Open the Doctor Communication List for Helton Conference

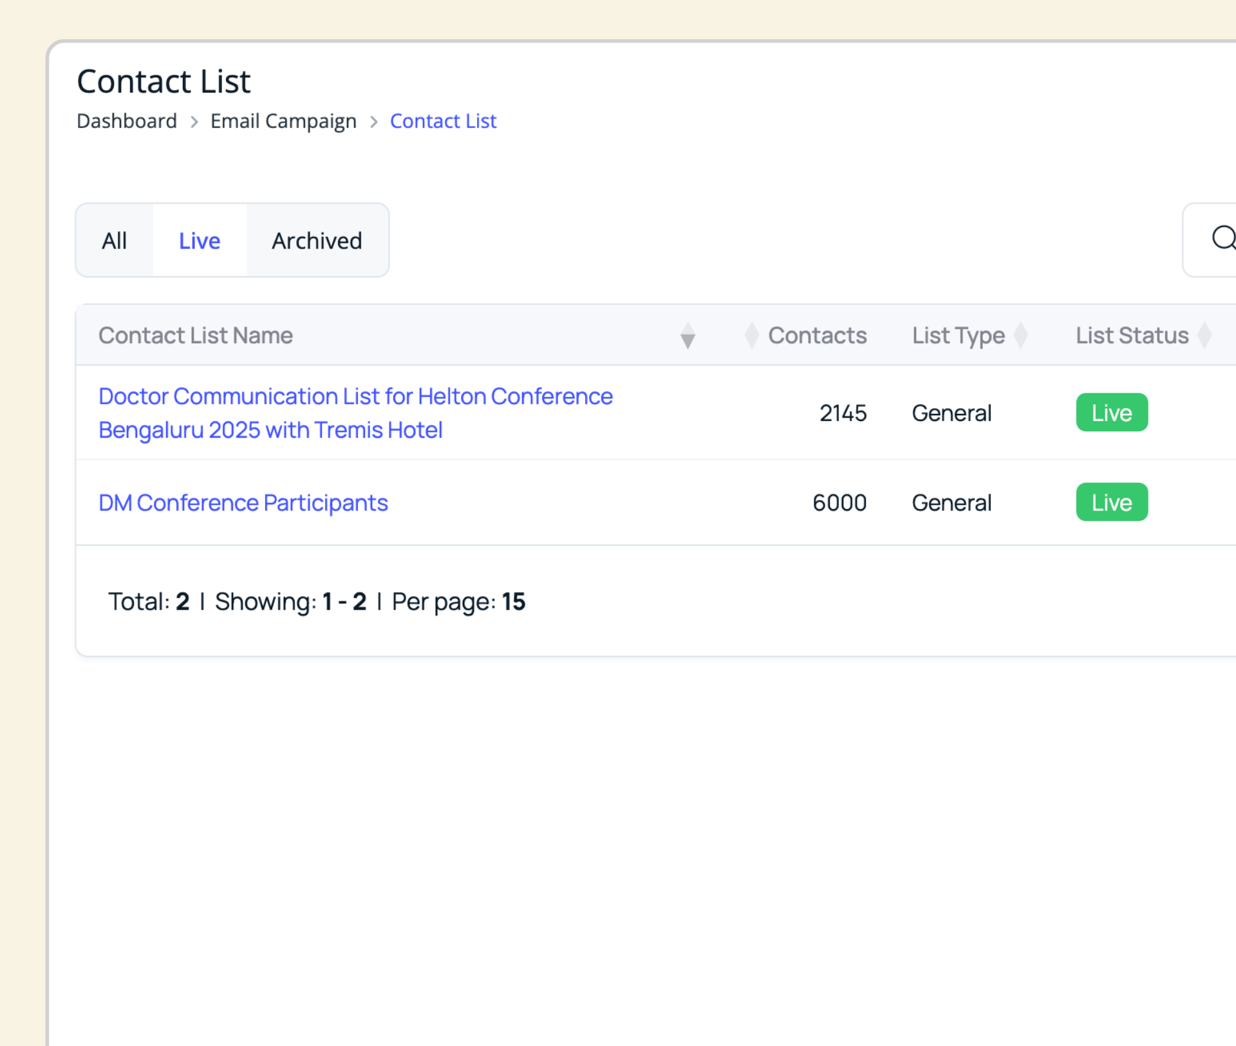pos(355,413)
